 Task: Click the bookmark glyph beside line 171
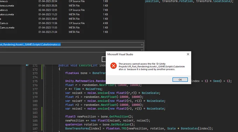[27, 65]
